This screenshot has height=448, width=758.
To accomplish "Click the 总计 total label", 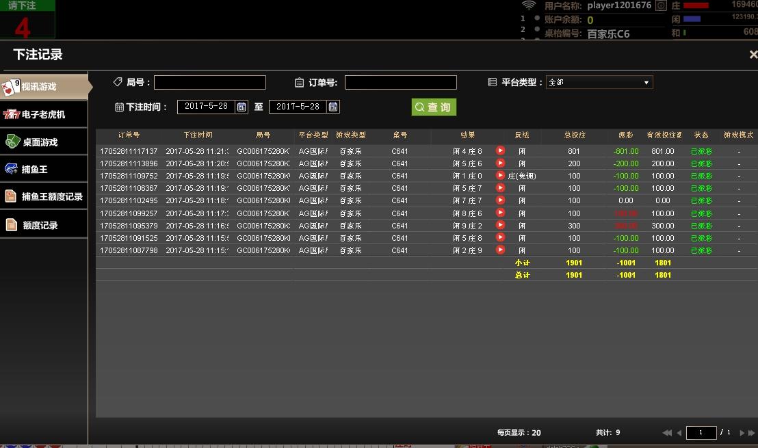I will click(x=522, y=275).
